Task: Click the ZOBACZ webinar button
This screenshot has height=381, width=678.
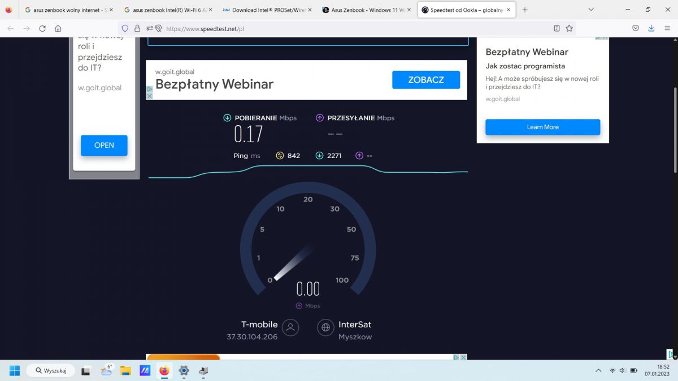Action: 426,80
